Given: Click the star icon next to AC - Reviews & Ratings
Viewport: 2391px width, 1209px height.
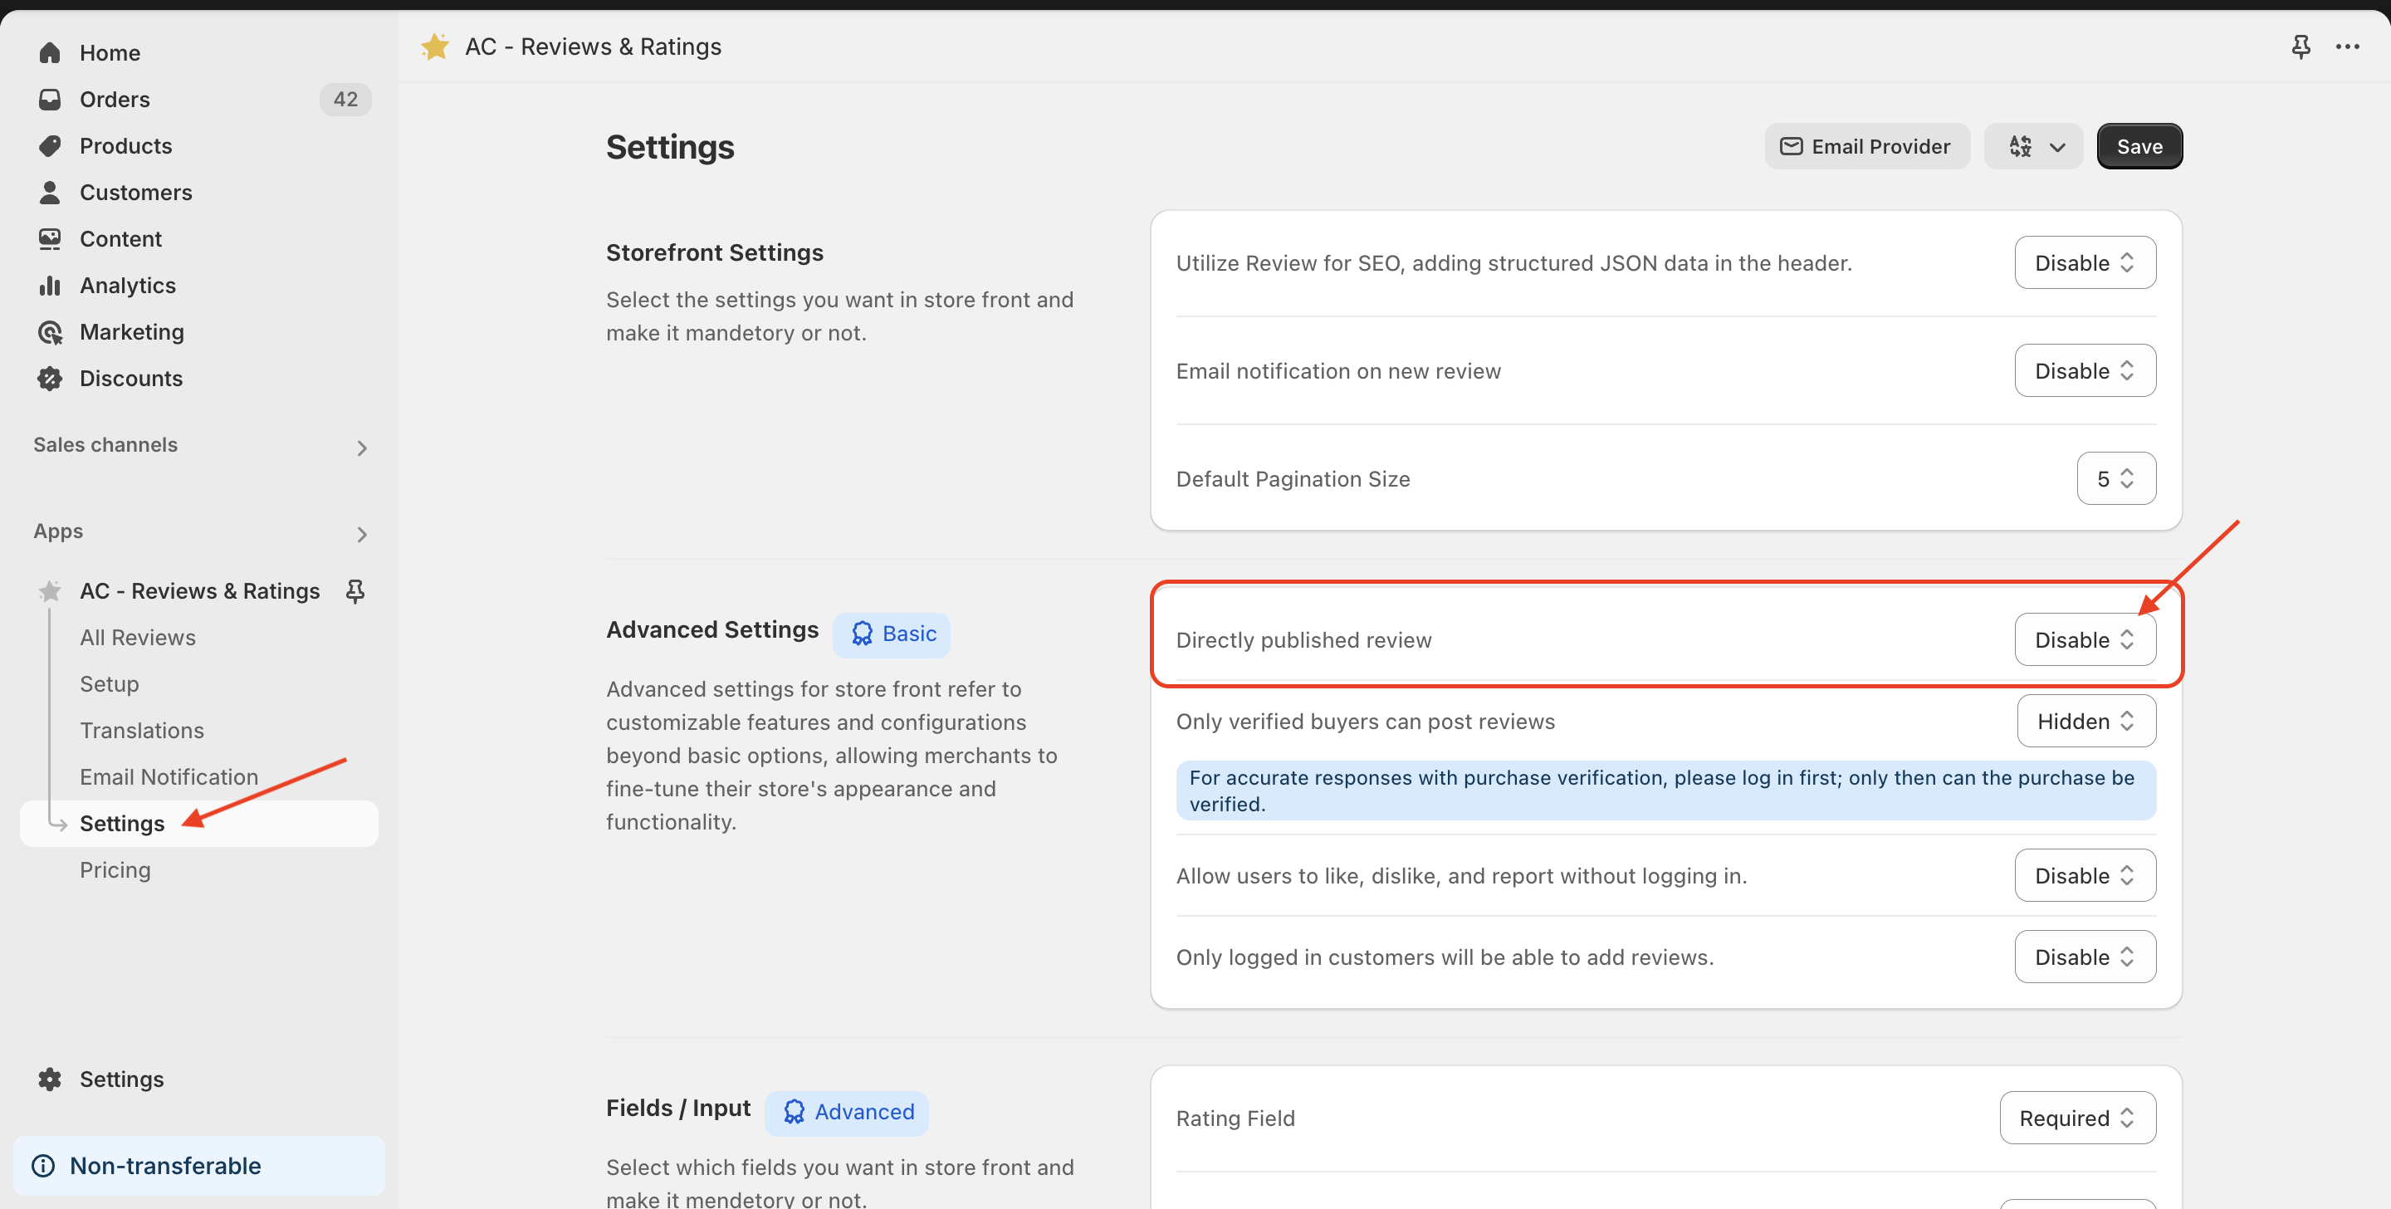Looking at the screenshot, I should coord(49,589).
